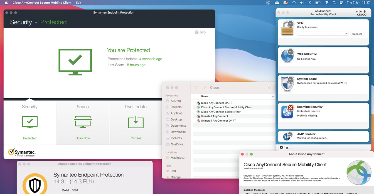Click the System Scan shield icon
Viewport: 374px width, 194px height.
tap(287, 84)
